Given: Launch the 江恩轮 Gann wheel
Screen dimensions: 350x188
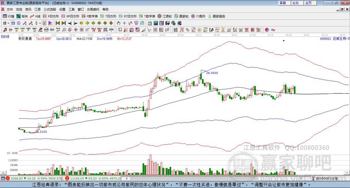Looking at the screenshot, I should click(165, 16).
